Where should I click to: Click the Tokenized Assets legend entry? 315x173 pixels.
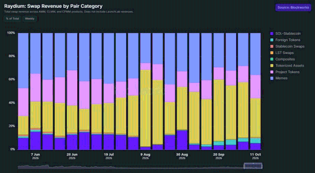pos(287,65)
